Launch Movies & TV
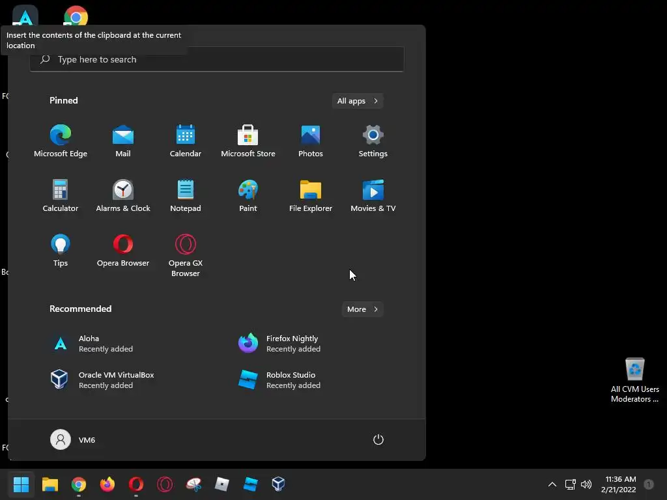Image resolution: width=667 pixels, height=500 pixels. click(x=373, y=195)
